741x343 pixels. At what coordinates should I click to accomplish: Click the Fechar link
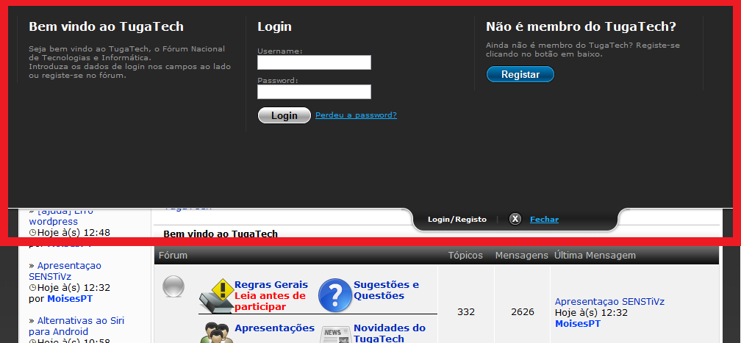coord(544,219)
